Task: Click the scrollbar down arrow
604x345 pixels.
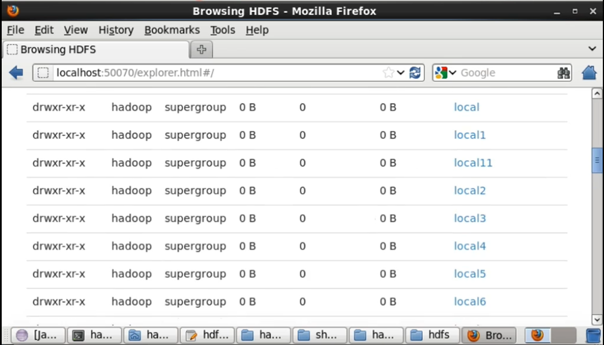Action: click(x=597, y=320)
